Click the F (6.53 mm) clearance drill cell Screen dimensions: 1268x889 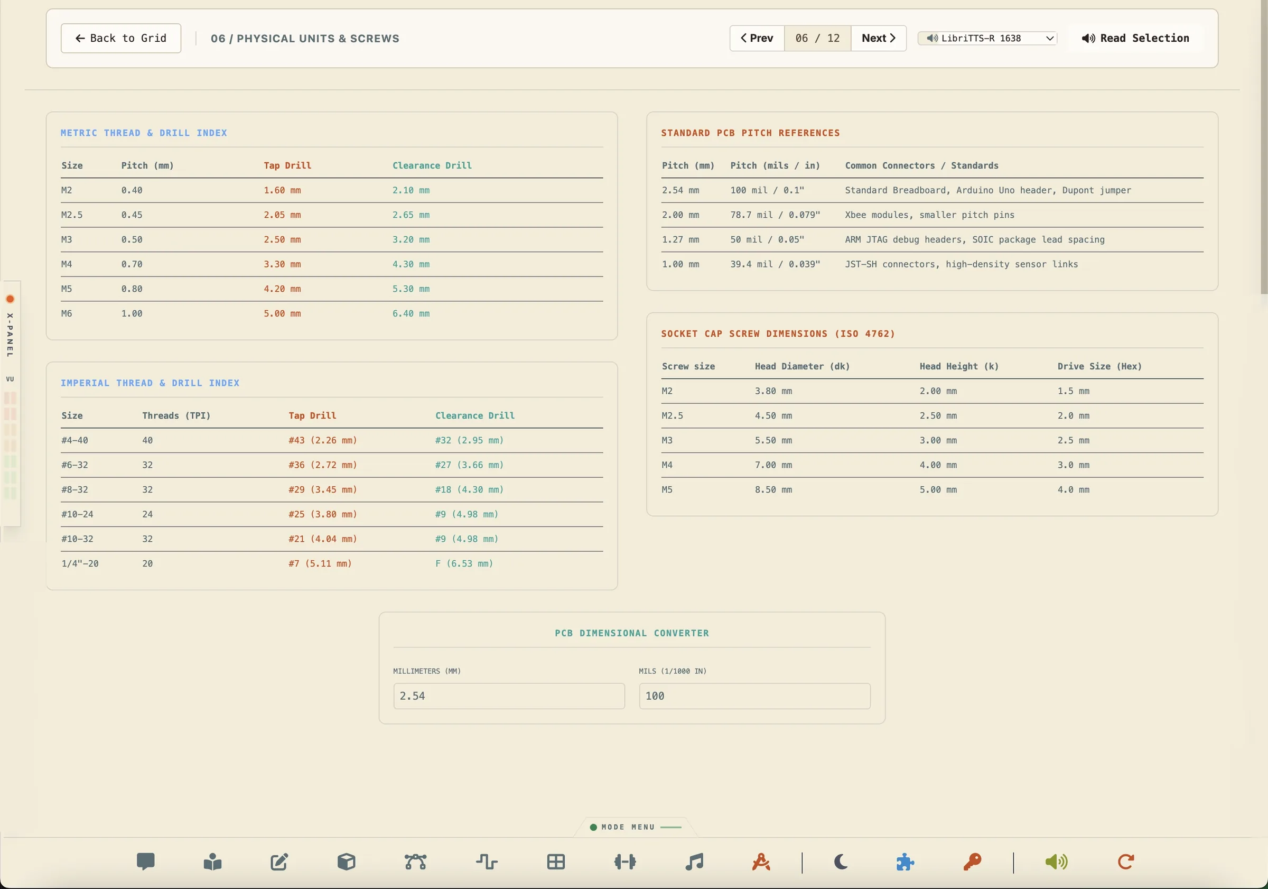coord(464,563)
